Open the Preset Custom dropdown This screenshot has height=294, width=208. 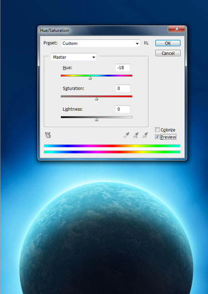click(100, 43)
